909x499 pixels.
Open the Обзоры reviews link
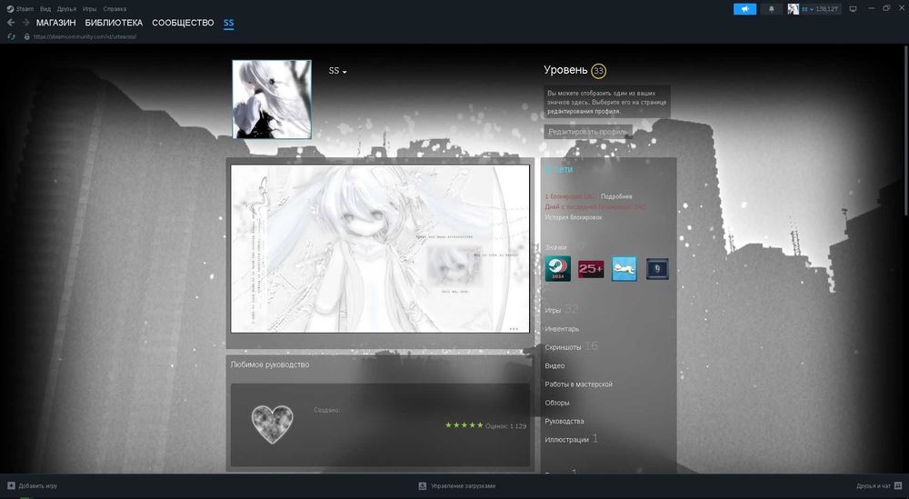click(556, 403)
